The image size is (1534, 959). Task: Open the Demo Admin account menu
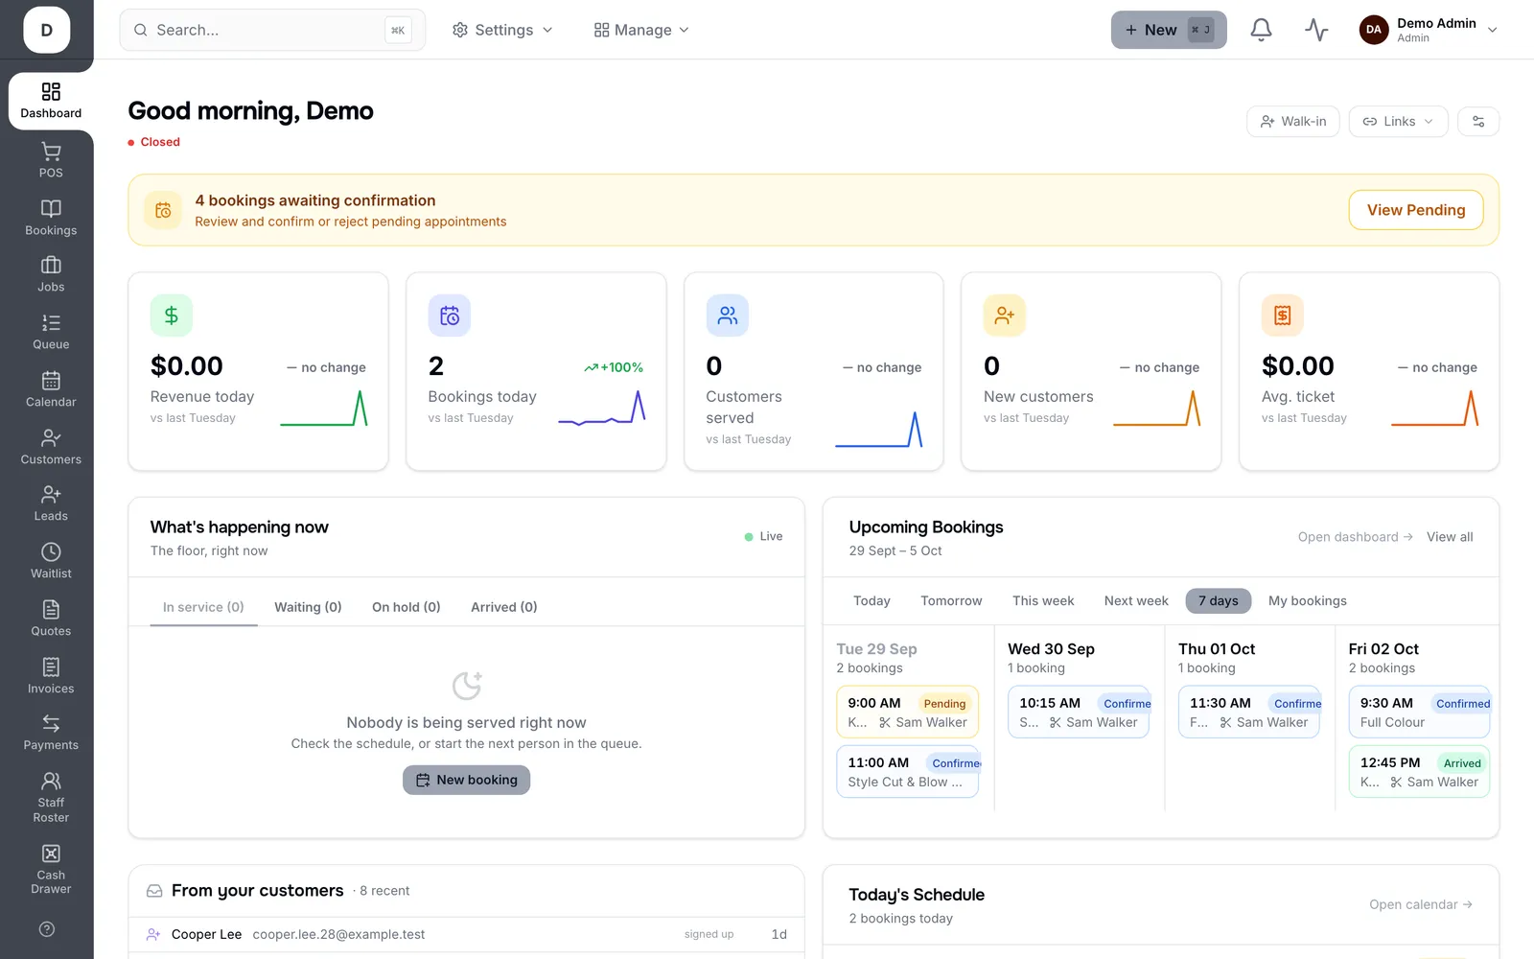coord(1429,30)
